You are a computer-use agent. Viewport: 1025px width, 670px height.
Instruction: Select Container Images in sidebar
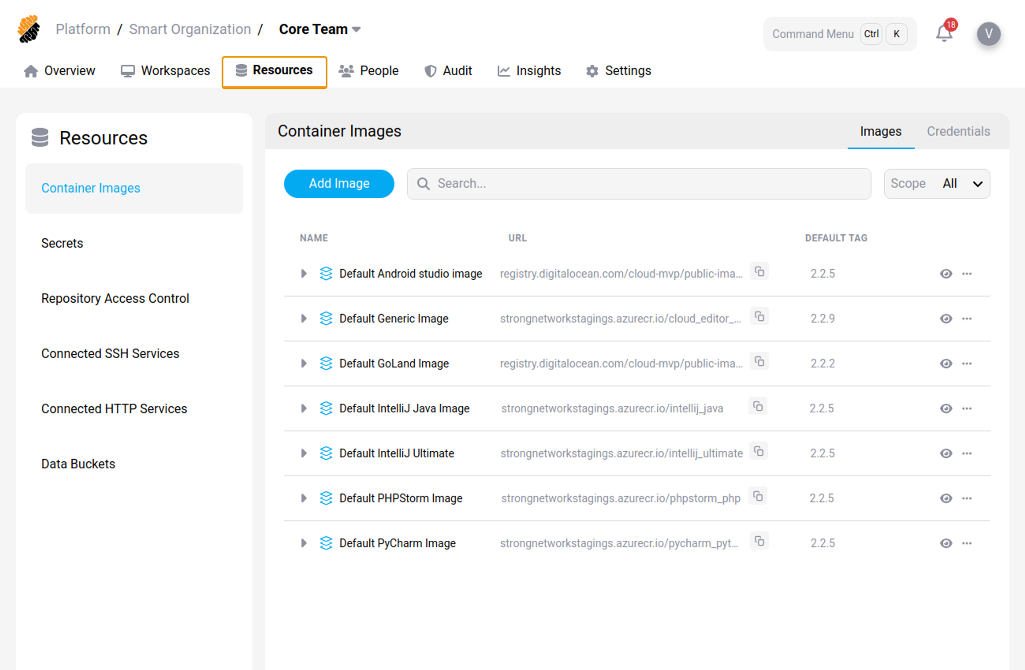(134, 188)
